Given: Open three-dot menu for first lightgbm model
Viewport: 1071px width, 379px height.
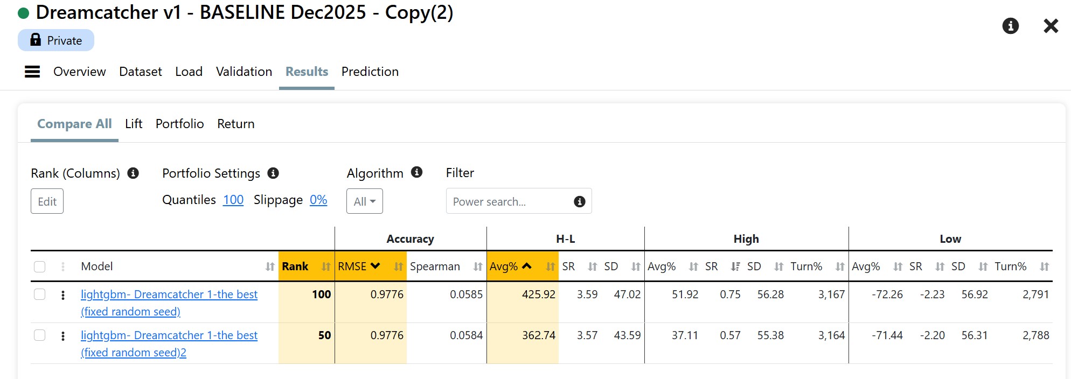Looking at the screenshot, I should tap(63, 295).
